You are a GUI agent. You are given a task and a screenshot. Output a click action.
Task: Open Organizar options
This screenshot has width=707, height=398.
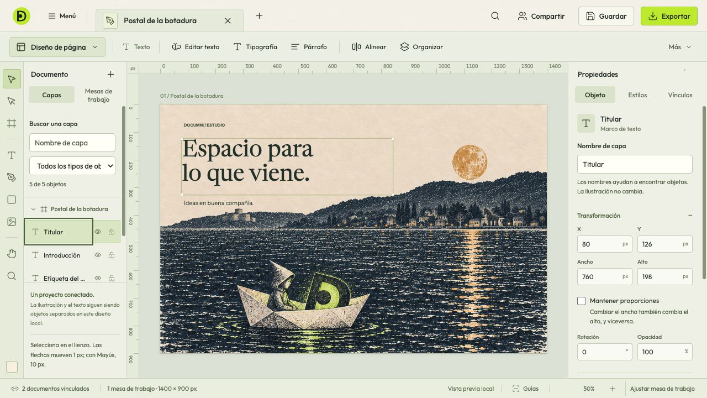click(x=421, y=47)
